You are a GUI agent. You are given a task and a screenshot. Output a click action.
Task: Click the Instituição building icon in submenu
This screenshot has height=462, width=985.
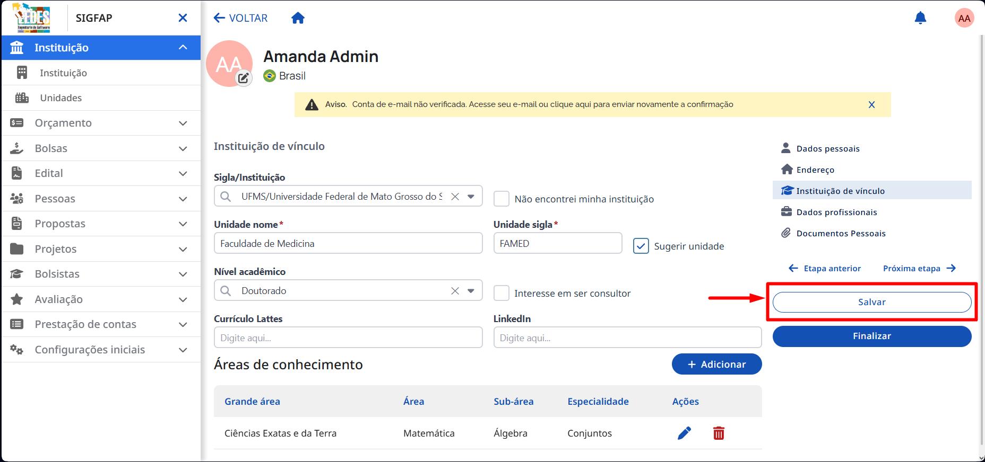(x=22, y=73)
